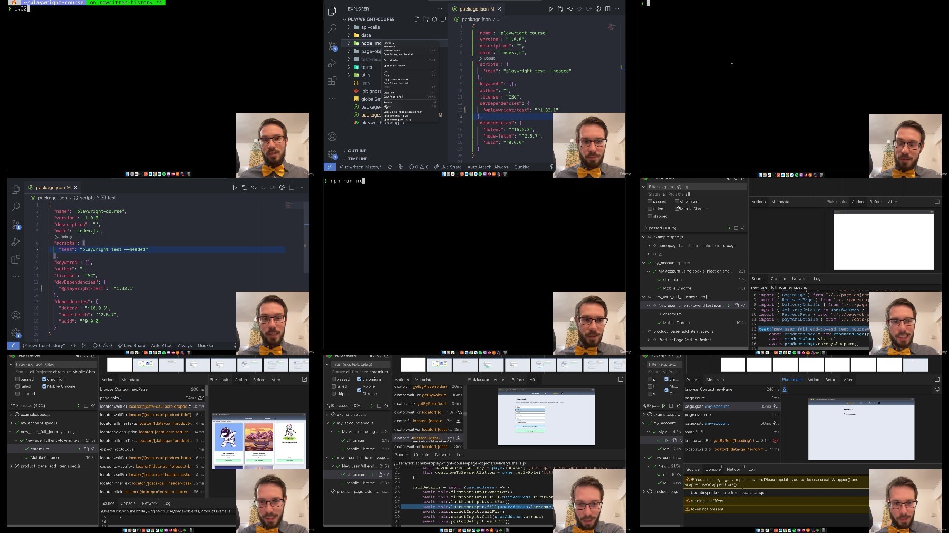Open Run and Debug in VS Code frame showing Explorer

pyautogui.click(x=332, y=63)
